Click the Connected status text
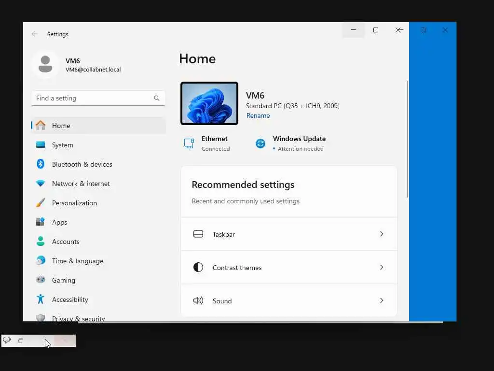Image resolution: width=494 pixels, height=371 pixels. (x=216, y=149)
